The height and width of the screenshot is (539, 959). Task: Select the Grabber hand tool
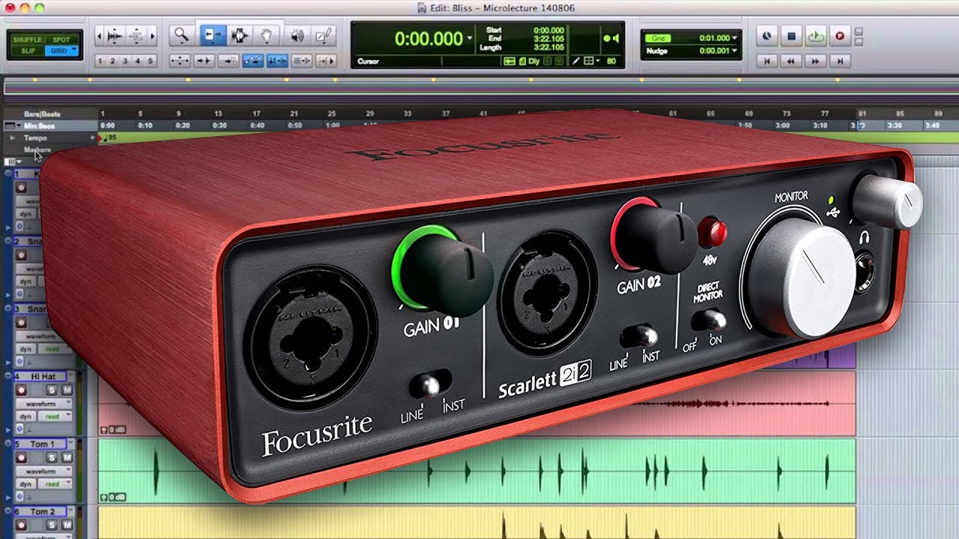[267, 34]
